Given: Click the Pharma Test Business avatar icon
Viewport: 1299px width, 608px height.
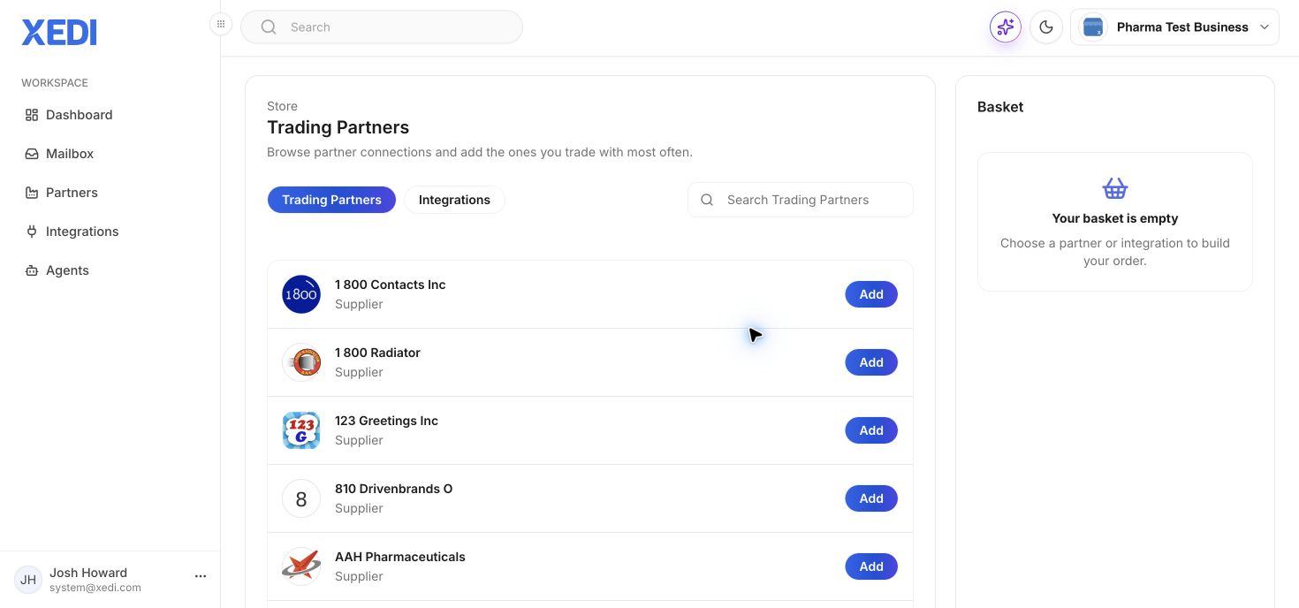Looking at the screenshot, I should pyautogui.click(x=1093, y=27).
